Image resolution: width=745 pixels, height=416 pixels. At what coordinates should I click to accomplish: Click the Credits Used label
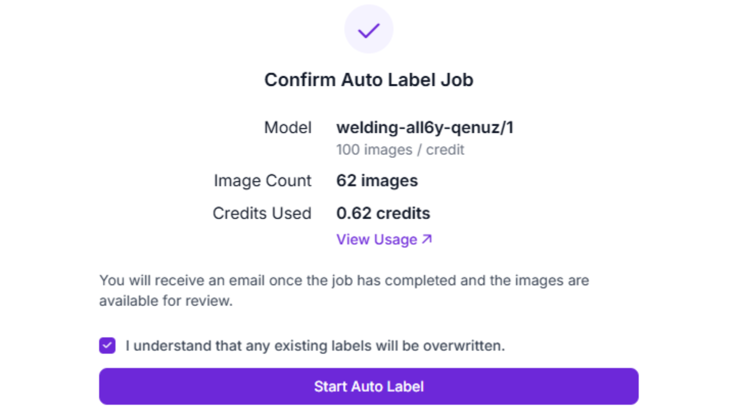[x=262, y=213]
